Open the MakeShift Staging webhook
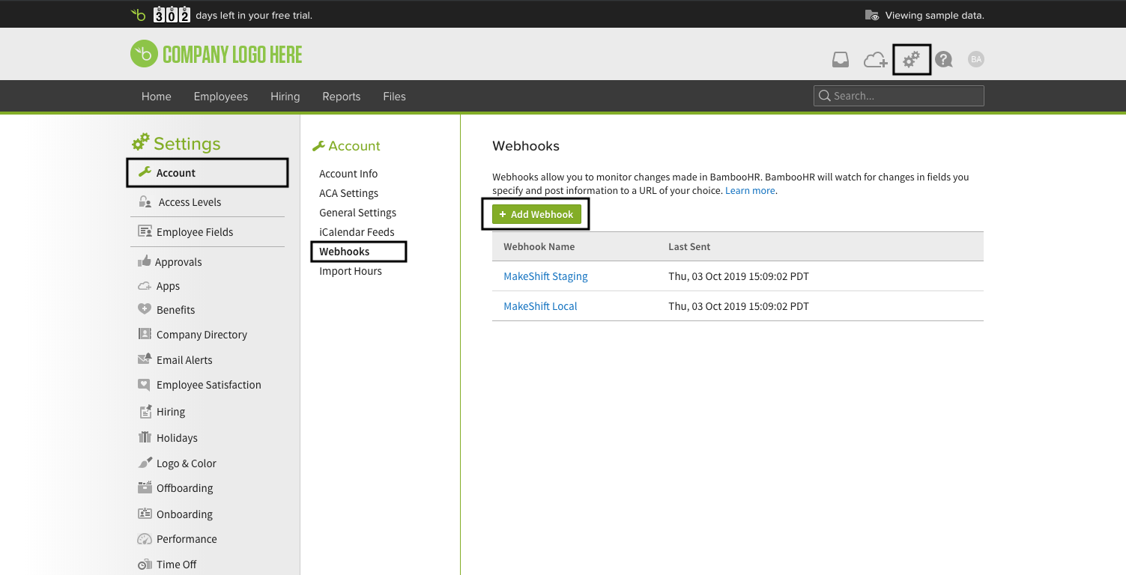Image resolution: width=1126 pixels, height=575 pixels. click(x=545, y=276)
